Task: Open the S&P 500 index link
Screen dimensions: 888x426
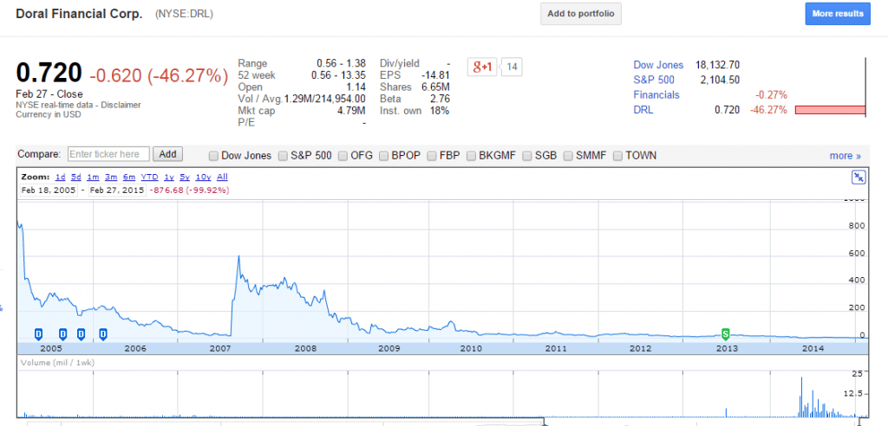Action: click(x=654, y=80)
